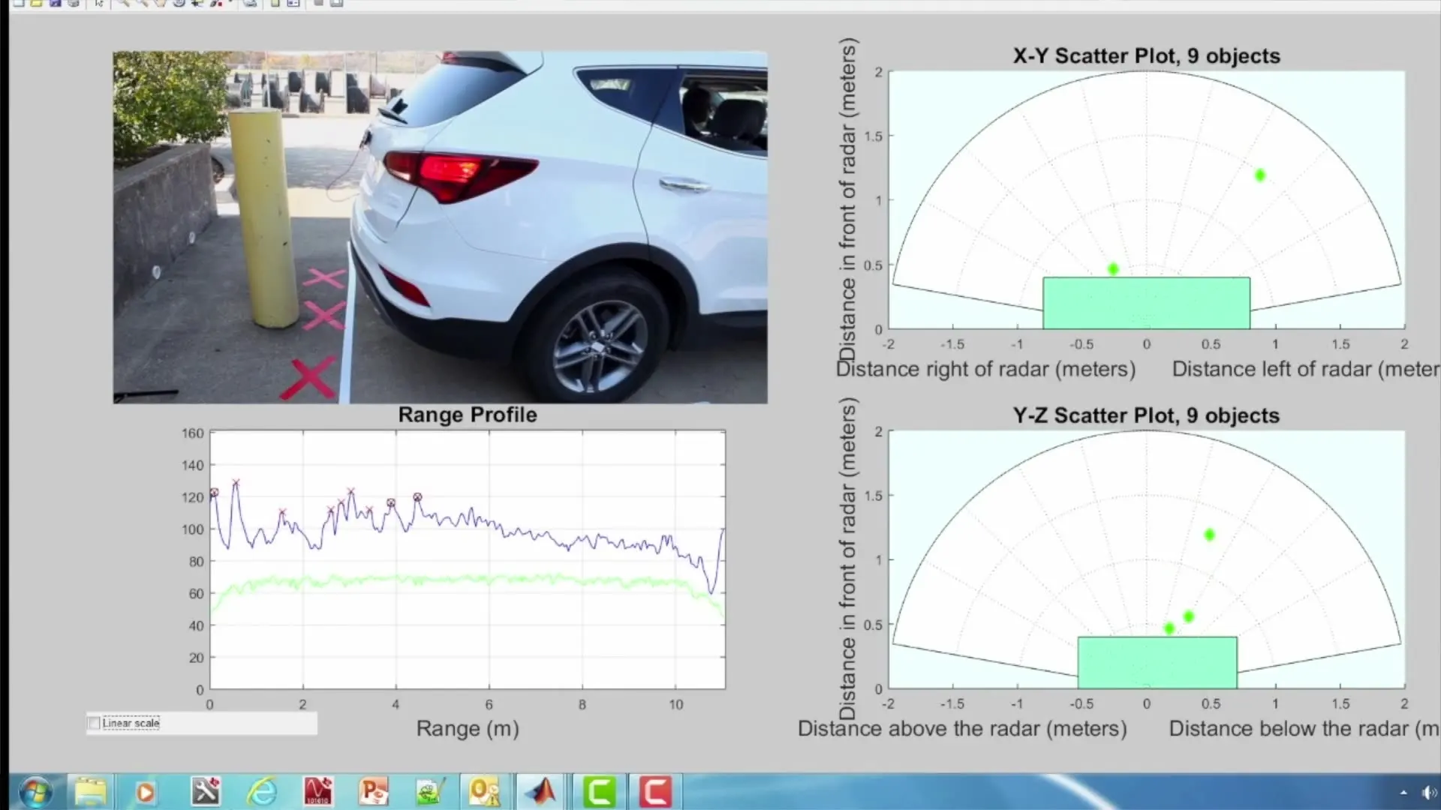Click the X-Y Scatter Plot title
The height and width of the screenshot is (810, 1441).
1146,56
